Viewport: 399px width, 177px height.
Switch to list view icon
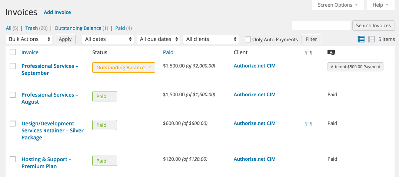(361, 39)
